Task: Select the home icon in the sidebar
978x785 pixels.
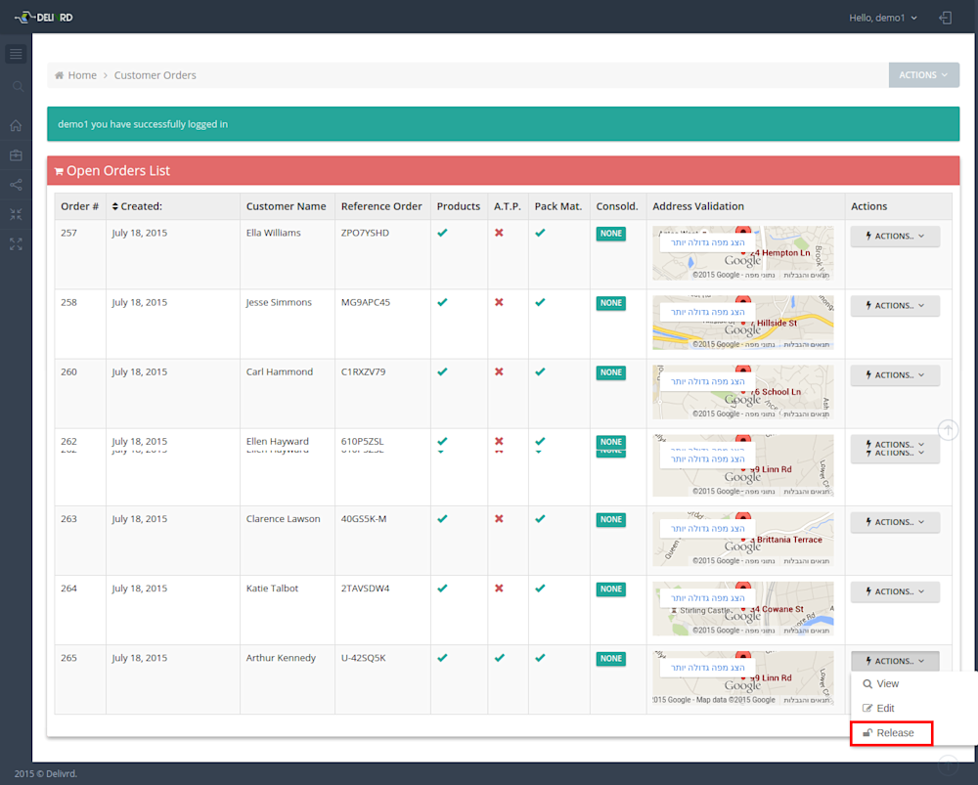Action: (15, 125)
